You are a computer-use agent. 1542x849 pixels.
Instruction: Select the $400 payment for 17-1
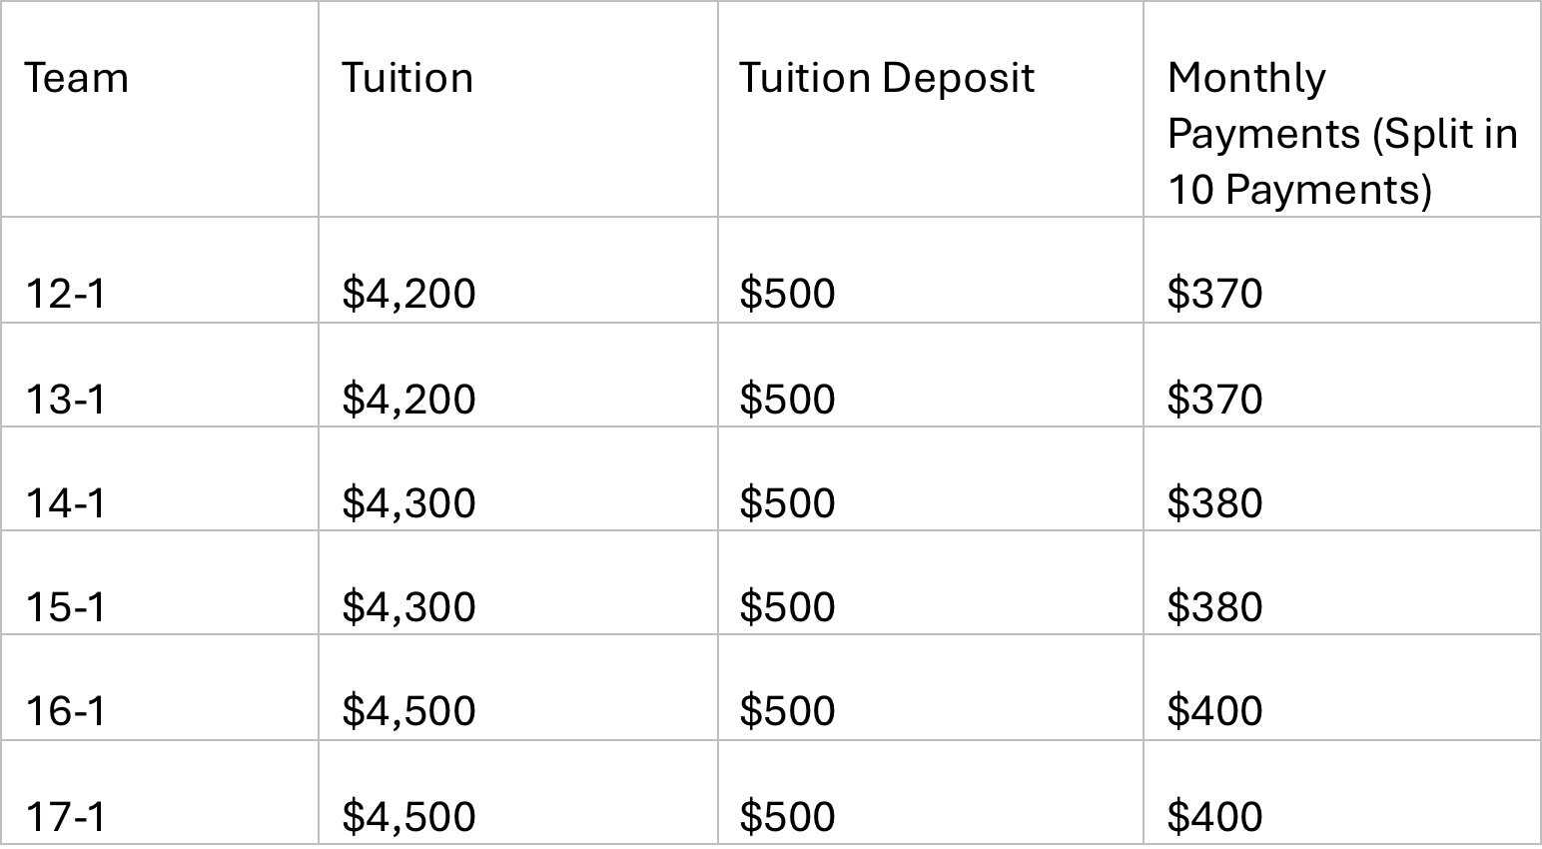click(x=1214, y=817)
